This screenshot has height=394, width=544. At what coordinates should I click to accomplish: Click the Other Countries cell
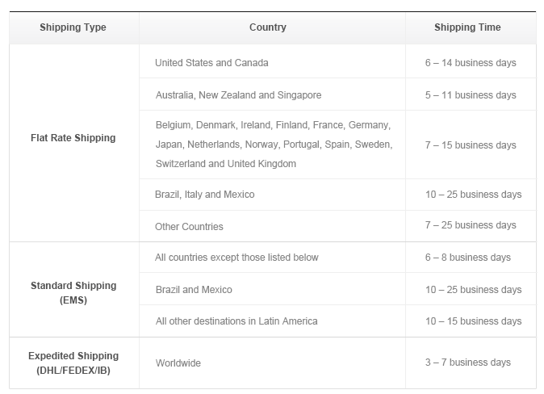272,226
